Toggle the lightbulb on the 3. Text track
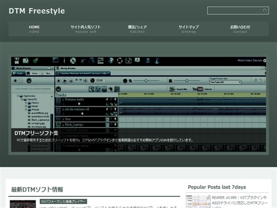This screenshot has height=208, width=277. pos(115,119)
